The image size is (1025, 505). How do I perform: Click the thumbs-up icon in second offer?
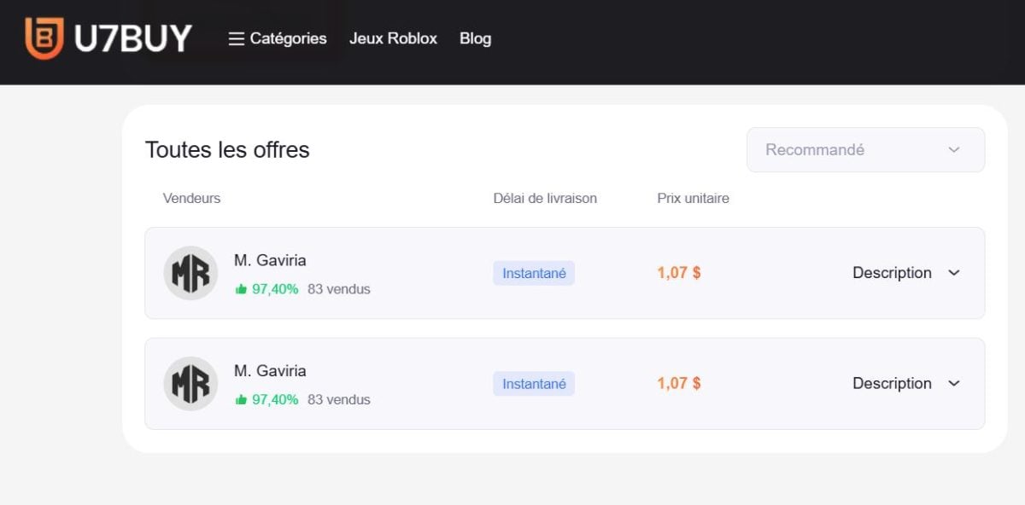(x=241, y=399)
